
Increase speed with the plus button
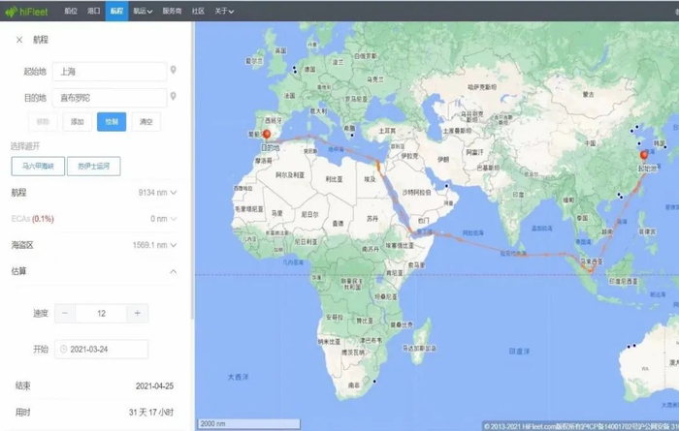click(x=138, y=314)
